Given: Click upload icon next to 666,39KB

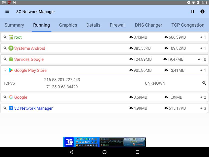Looking at the screenshot, I should [166, 37].
